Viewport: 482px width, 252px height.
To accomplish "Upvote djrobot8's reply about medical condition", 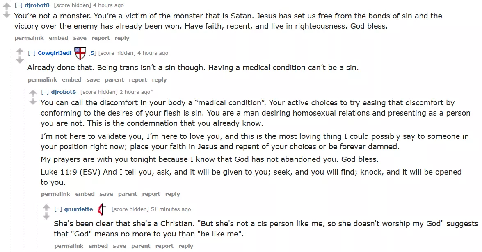I will pyautogui.click(x=33, y=93).
